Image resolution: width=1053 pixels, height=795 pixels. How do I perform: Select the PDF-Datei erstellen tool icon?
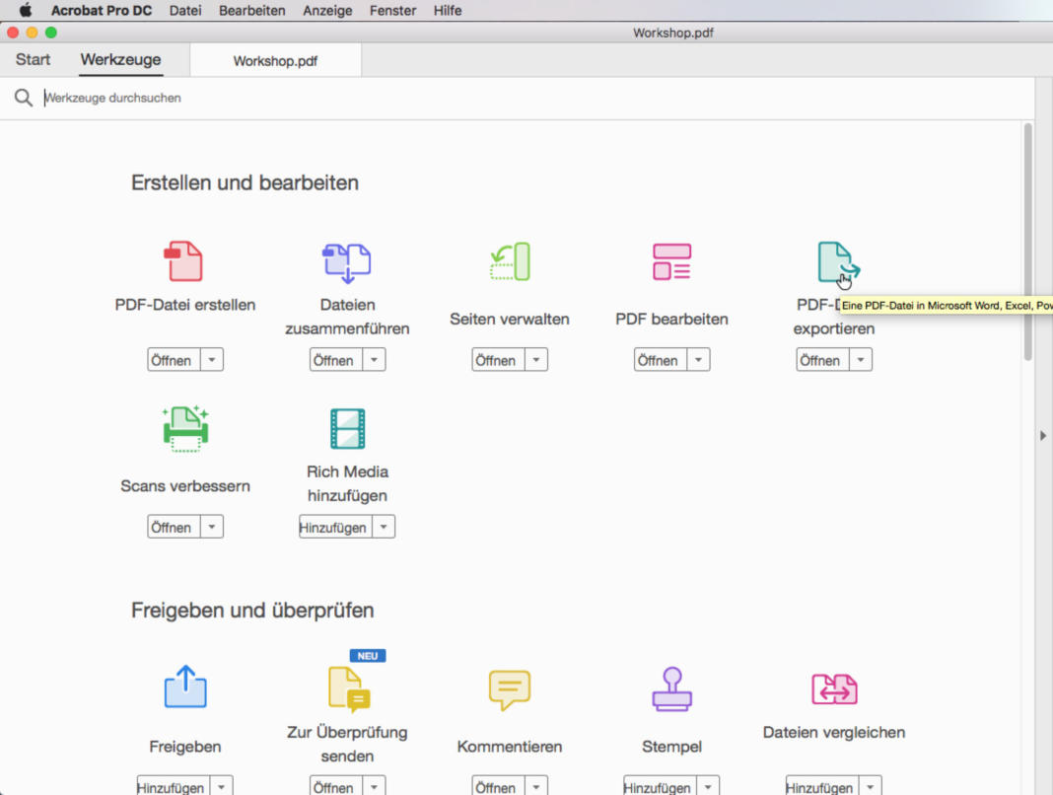tap(184, 260)
